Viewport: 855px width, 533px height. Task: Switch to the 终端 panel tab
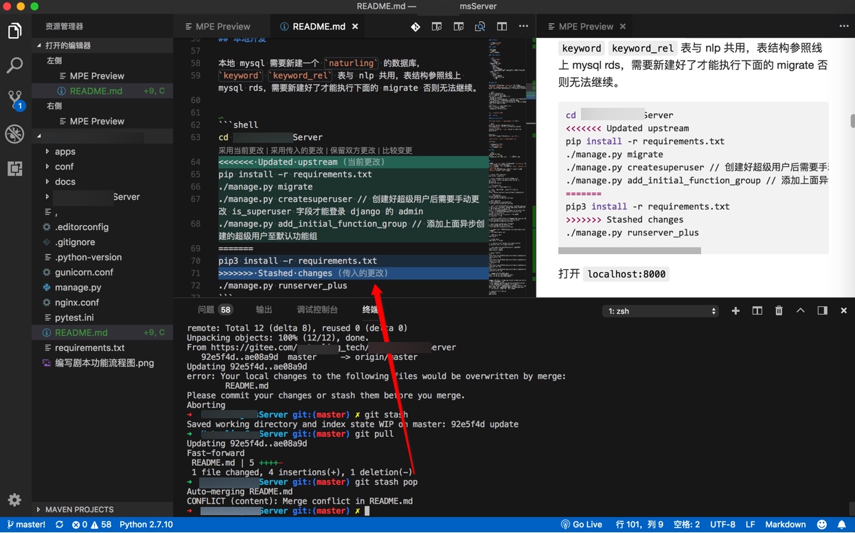point(371,310)
